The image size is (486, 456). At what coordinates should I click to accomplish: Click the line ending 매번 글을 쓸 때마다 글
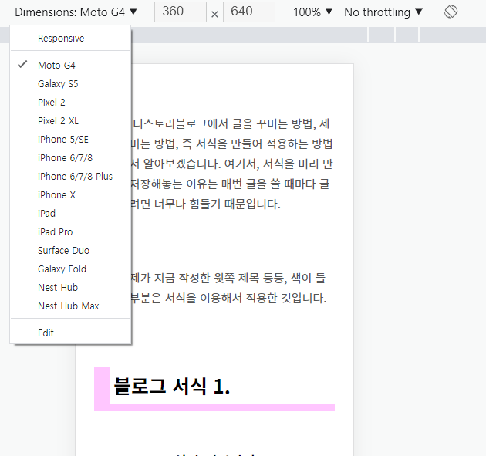pos(230,184)
